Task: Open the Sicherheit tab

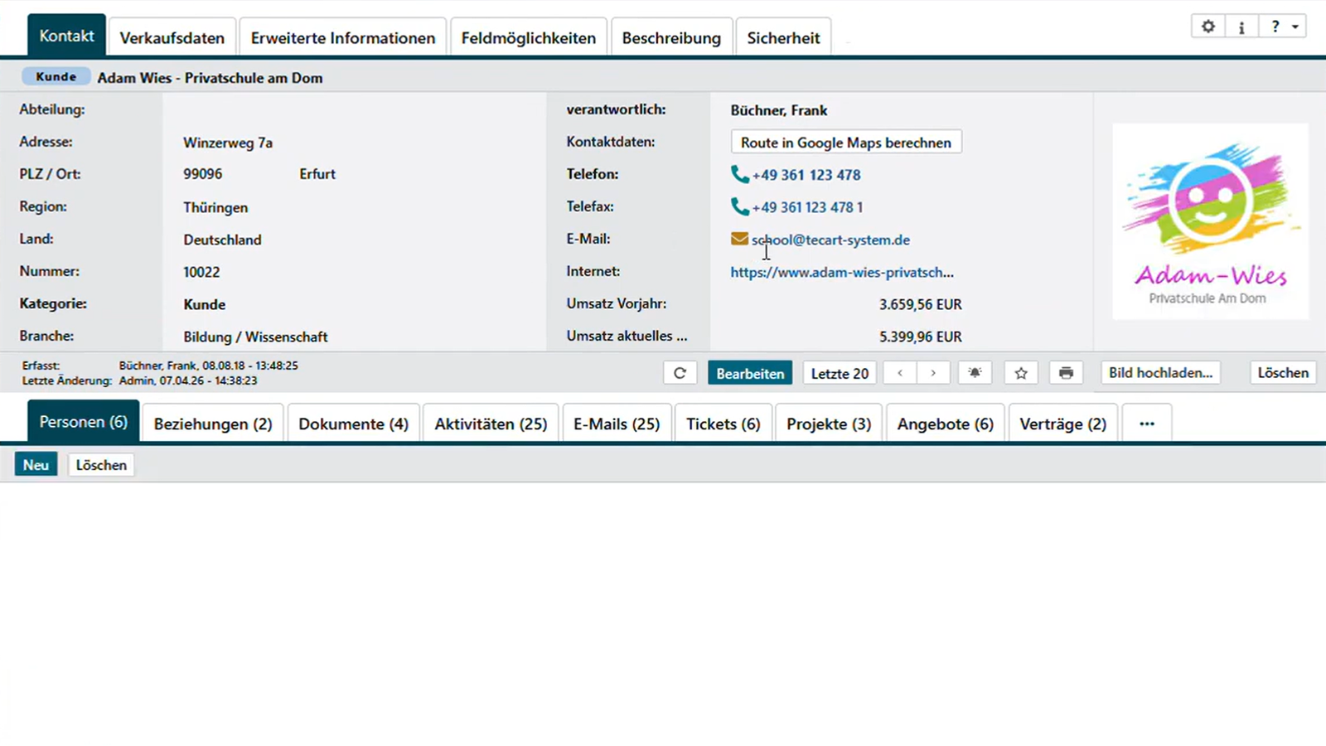Action: (x=783, y=37)
